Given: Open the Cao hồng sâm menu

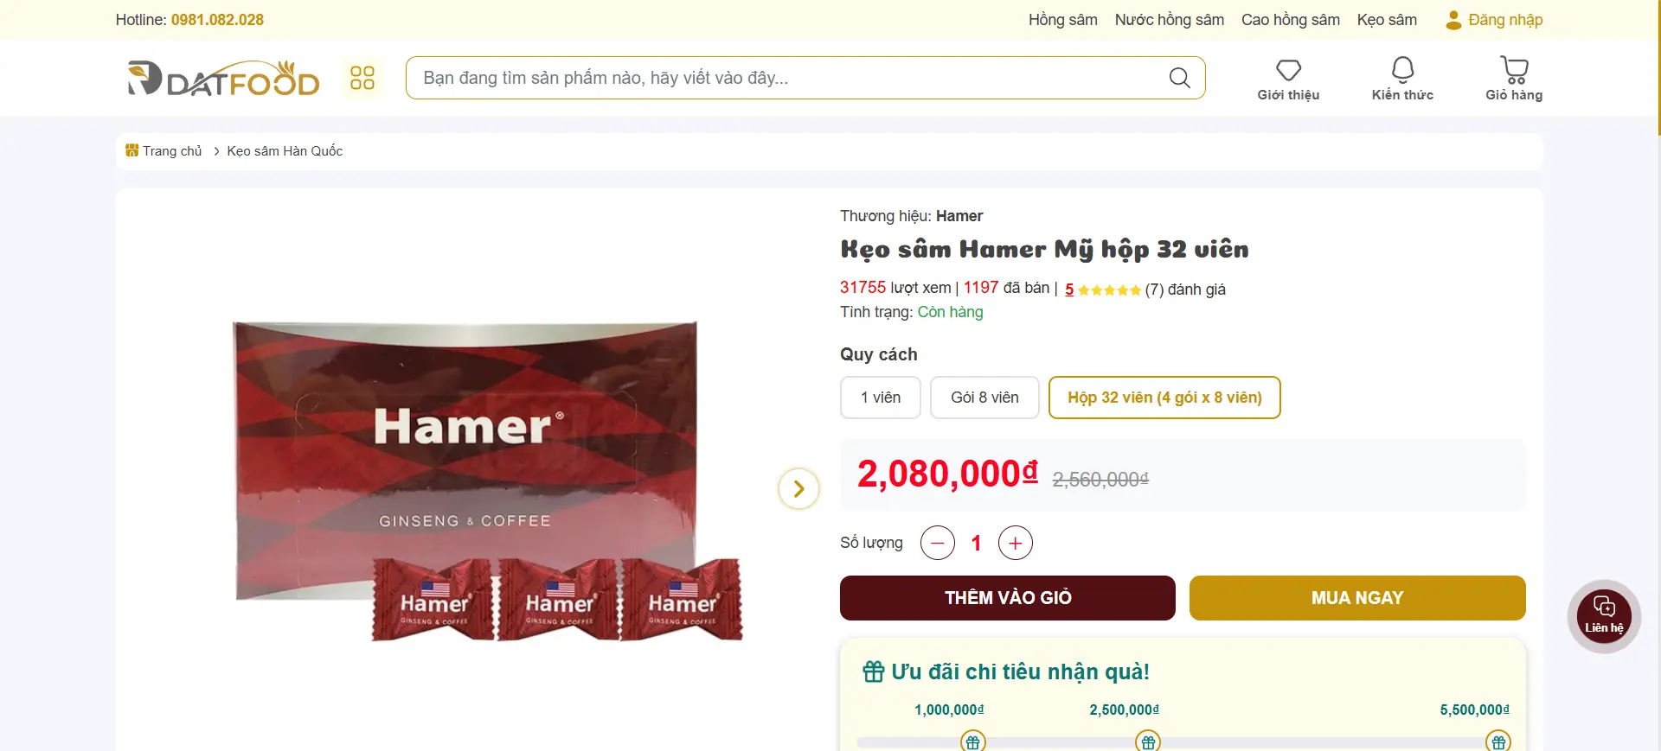Looking at the screenshot, I should (x=1290, y=20).
